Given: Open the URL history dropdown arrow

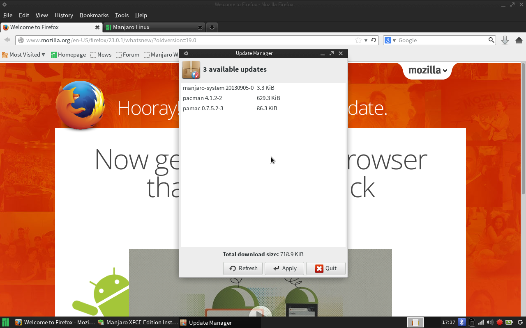Looking at the screenshot, I should (x=366, y=40).
